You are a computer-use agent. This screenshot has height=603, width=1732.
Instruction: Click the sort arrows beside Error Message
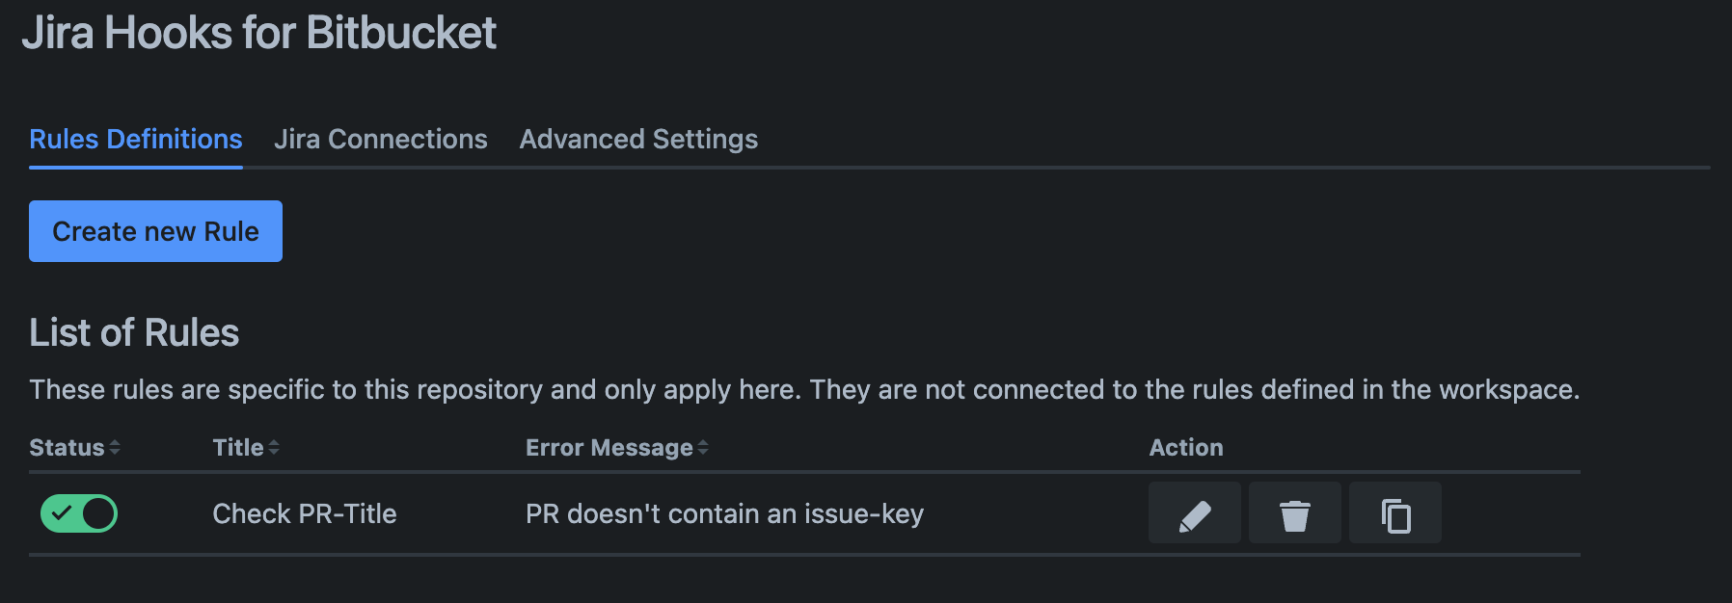tap(703, 448)
